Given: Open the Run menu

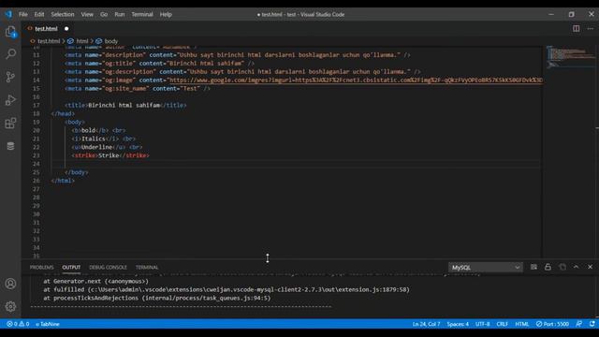Looking at the screenshot, I should click(x=120, y=15).
